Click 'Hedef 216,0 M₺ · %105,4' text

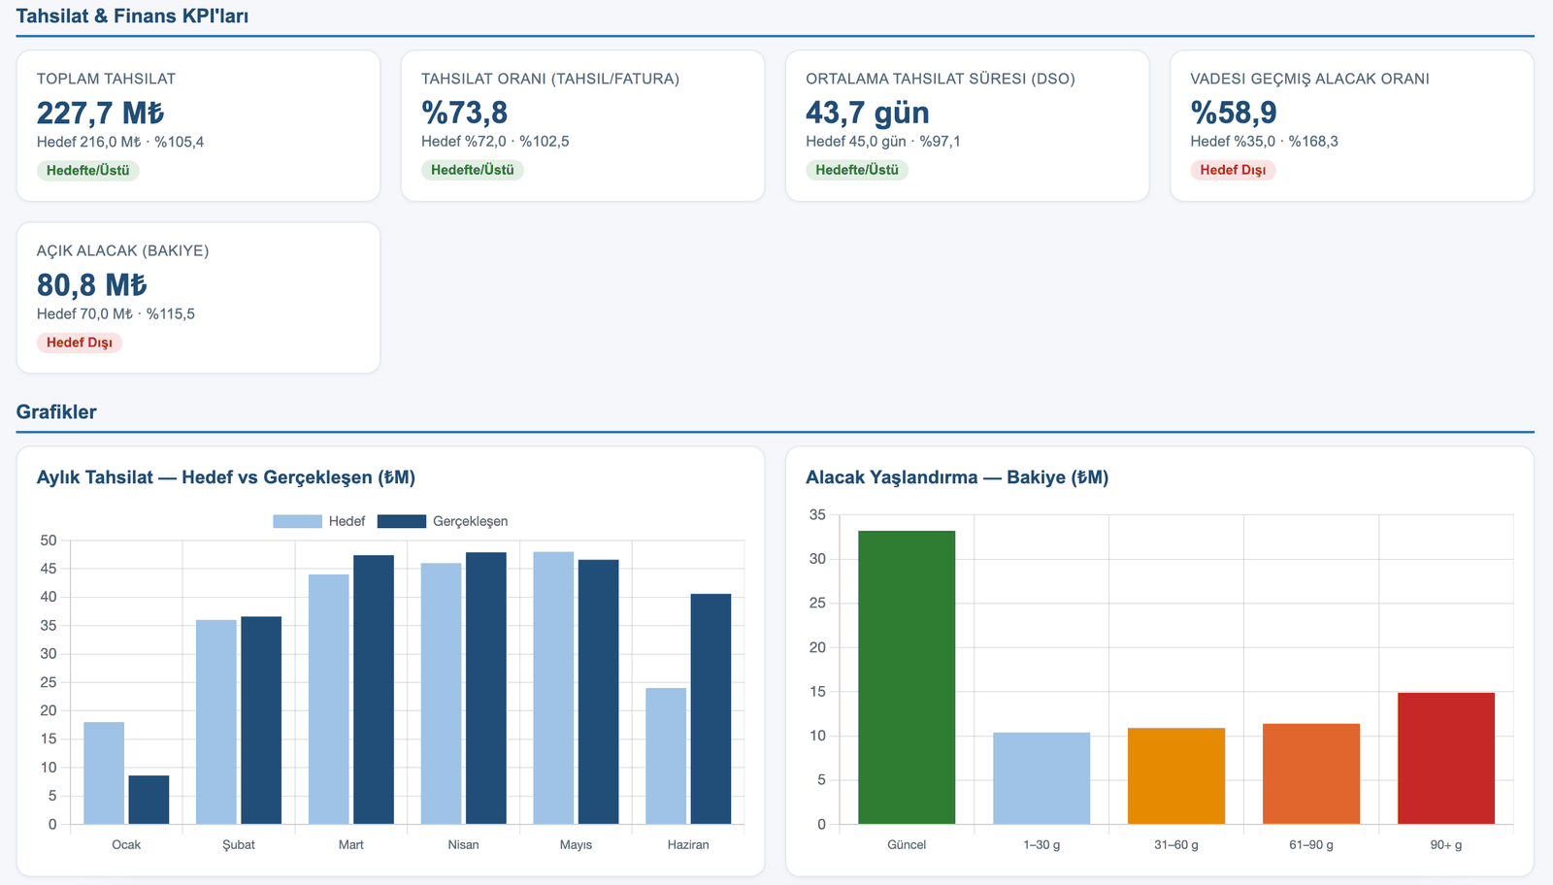coord(120,142)
